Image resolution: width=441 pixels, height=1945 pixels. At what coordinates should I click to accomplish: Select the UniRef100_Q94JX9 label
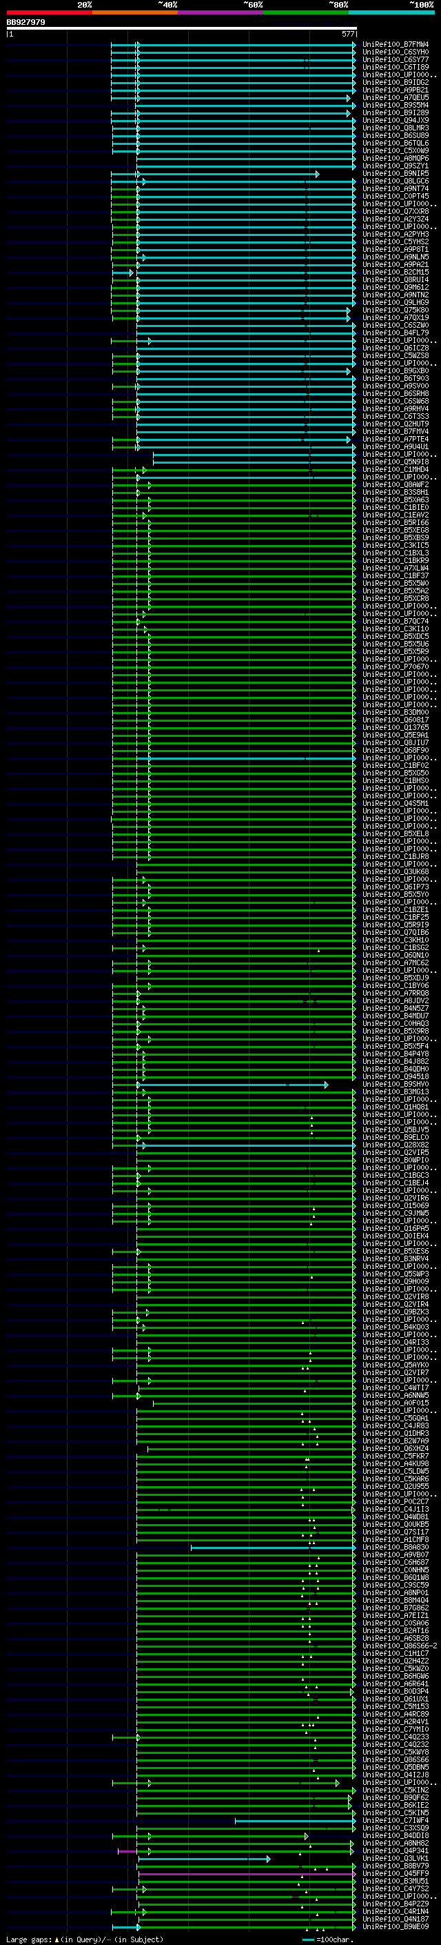pyautogui.click(x=396, y=120)
